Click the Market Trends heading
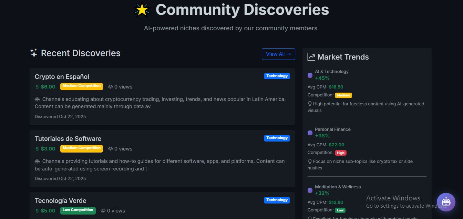Image resolution: width=463 pixels, height=219 pixels. tap(343, 57)
